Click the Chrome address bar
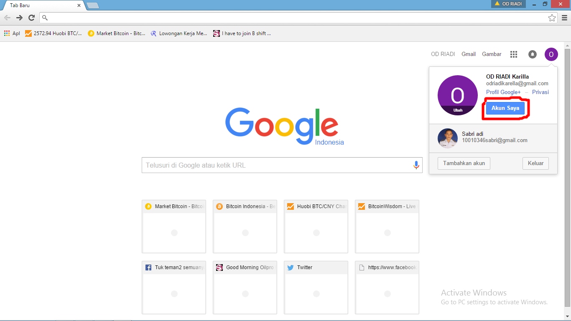Viewport: 571px width, 321px height. [298, 18]
